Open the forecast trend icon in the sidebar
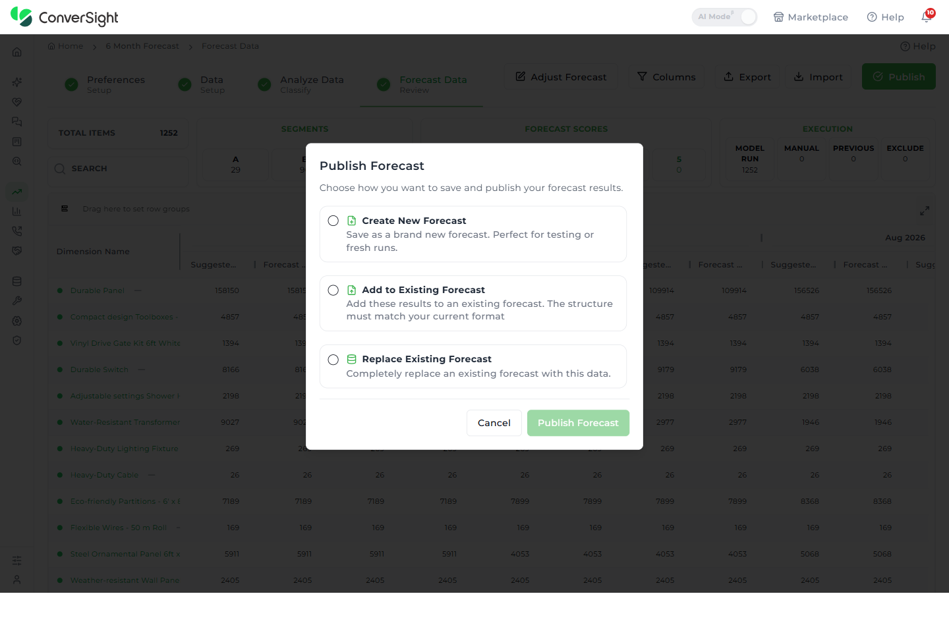This screenshot has height=627, width=949. (17, 192)
